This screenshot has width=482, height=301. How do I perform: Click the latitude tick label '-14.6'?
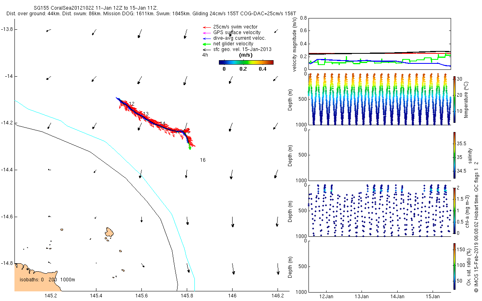click(x=7, y=217)
